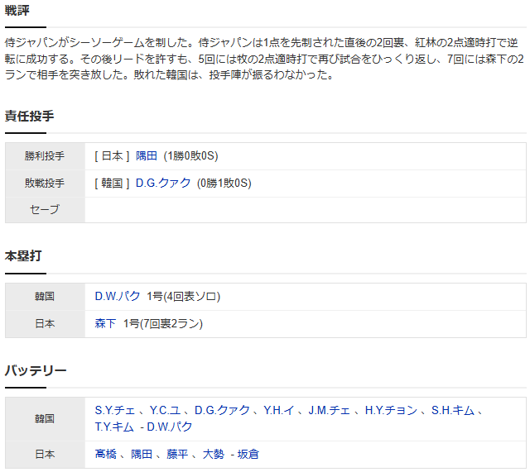Select record text (1勝0敗0S)
530x472 pixels.
point(190,156)
